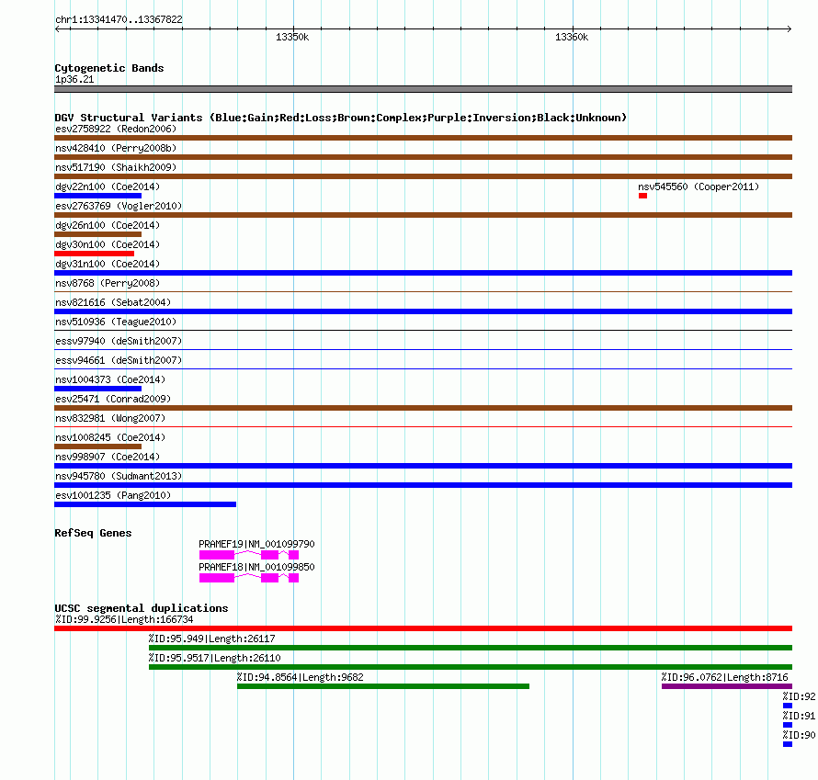
Task: Click the red segmental duplication bar, Length:166734
Action: click(423, 628)
